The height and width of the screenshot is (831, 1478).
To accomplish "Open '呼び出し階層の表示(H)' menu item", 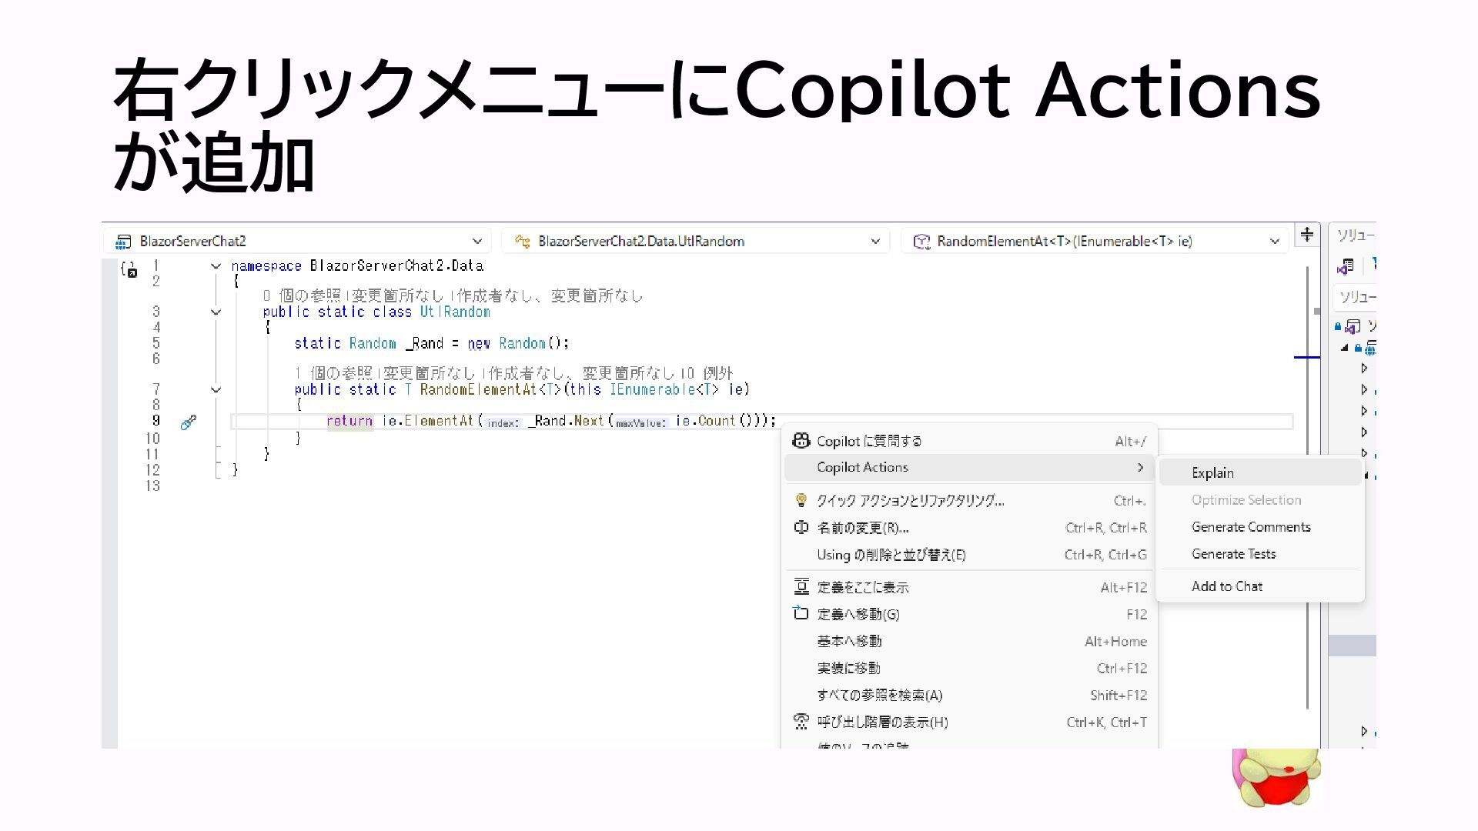I will [x=970, y=722].
